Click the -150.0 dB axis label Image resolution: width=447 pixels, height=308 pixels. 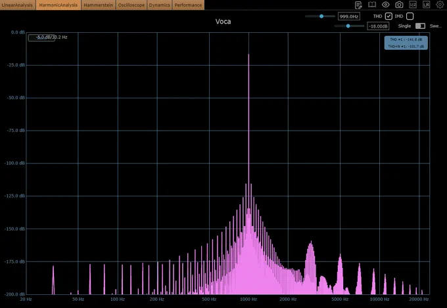click(15, 229)
